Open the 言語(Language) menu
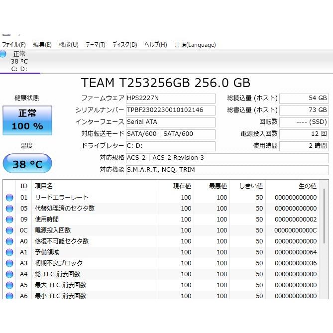This screenshot has height=333, width=333. point(195,45)
